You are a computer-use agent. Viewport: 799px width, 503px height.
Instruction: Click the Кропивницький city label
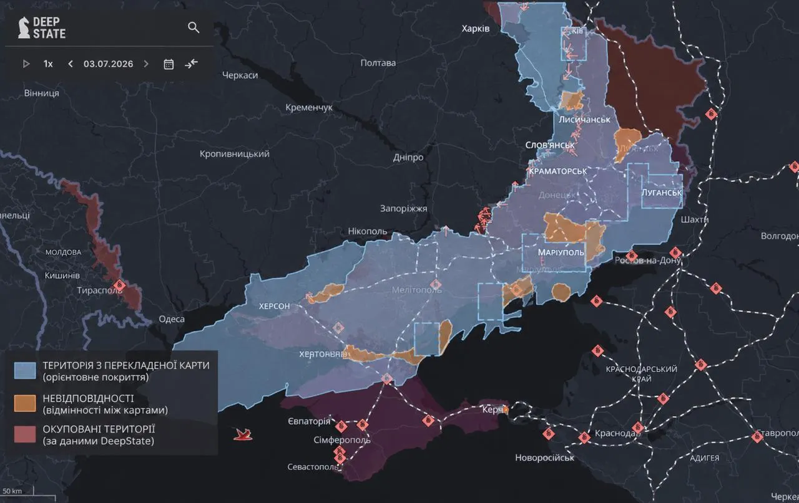point(235,154)
